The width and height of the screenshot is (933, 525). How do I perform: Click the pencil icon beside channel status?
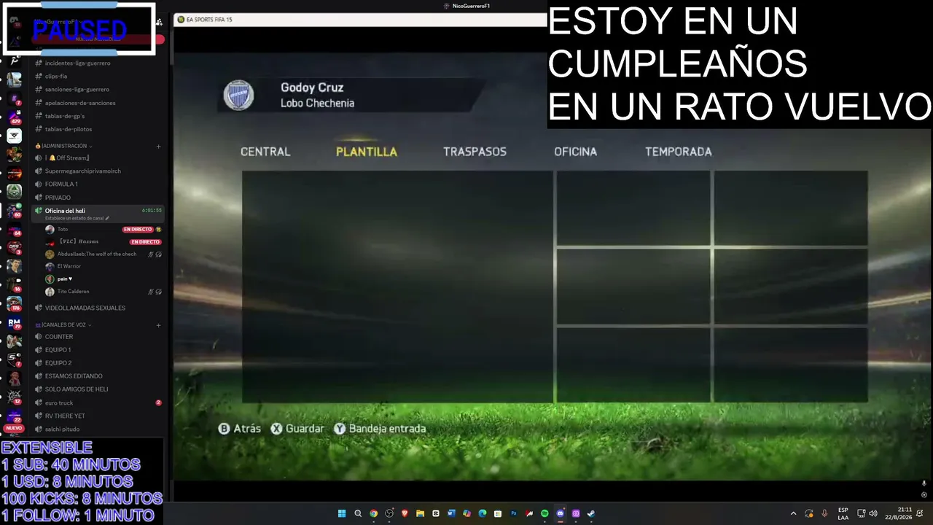(x=107, y=218)
